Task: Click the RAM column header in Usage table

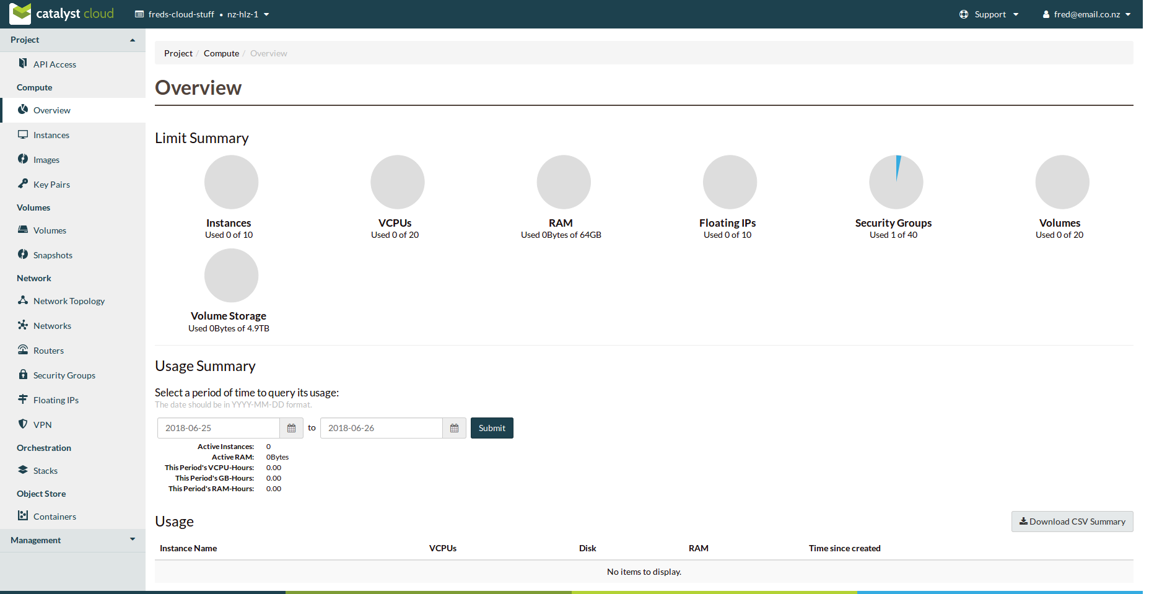Action: click(x=699, y=548)
